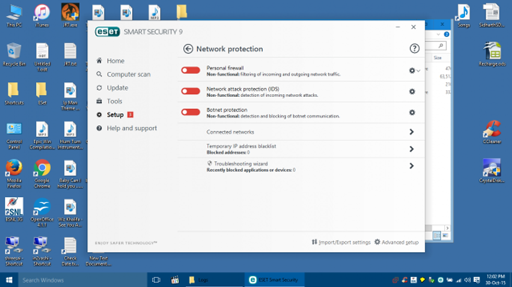Toggle the Personal firewall switch

point(191,70)
